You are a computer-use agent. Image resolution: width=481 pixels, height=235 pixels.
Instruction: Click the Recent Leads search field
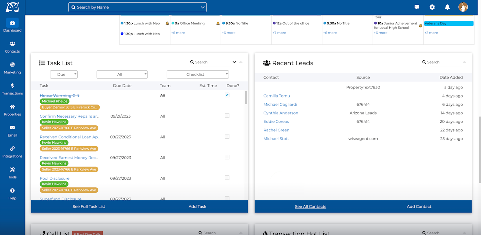pyautogui.click(x=444, y=62)
